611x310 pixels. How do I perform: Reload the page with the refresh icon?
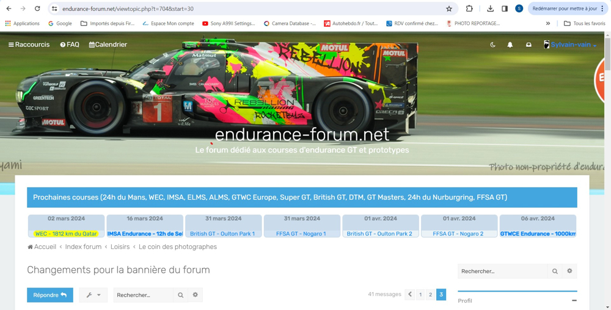click(x=37, y=9)
